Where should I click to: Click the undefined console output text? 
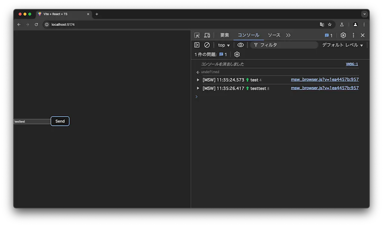(210, 72)
